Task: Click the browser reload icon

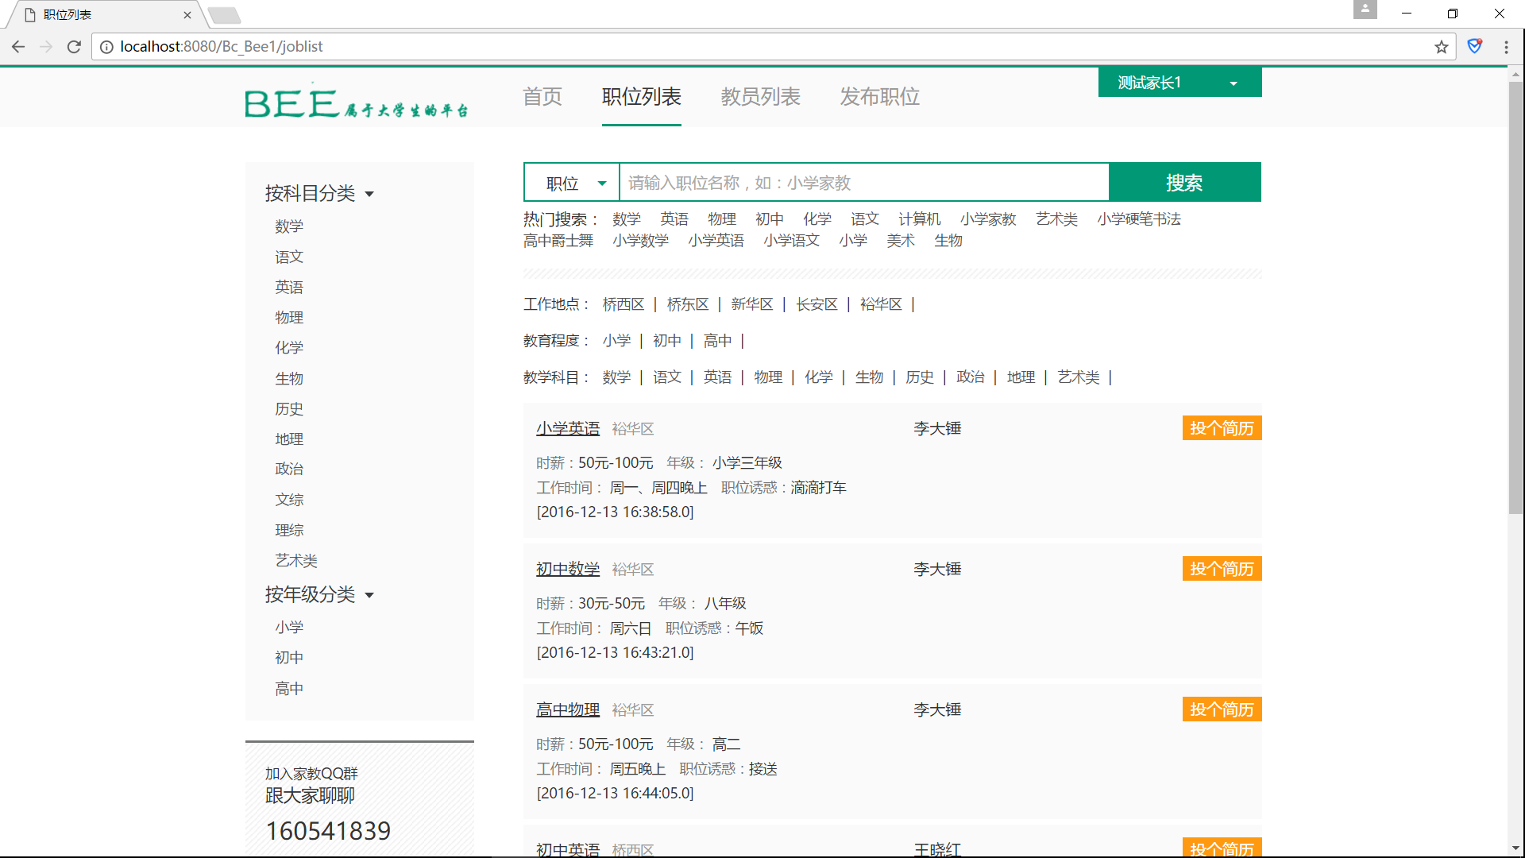Action: coord(74,47)
